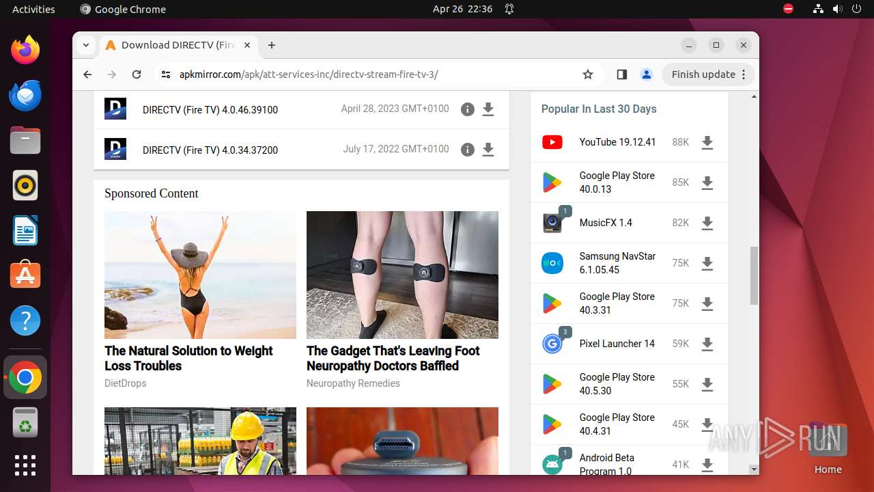Download Google Play Store 40.0.13 arrow icon
Image resolution: width=874 pixels, height=492 pixels.
point(707,182)
